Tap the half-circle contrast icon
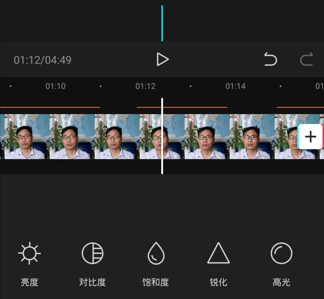Screen dimensions: 324x299 pos(92,253)
